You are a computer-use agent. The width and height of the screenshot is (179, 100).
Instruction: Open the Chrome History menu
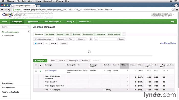coord(38,1)
